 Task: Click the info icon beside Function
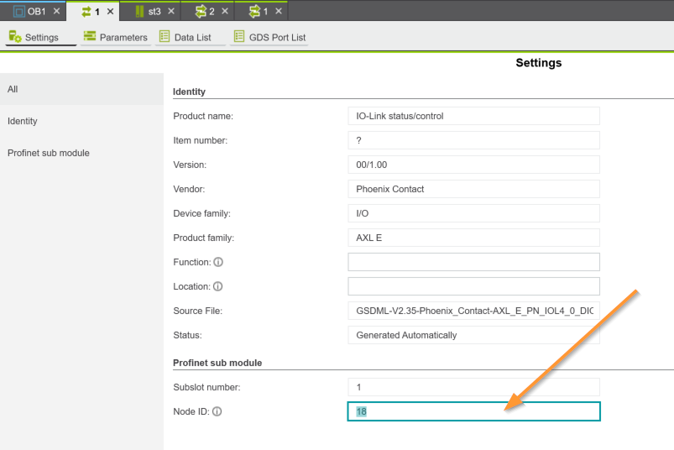[x=218, y=262]
